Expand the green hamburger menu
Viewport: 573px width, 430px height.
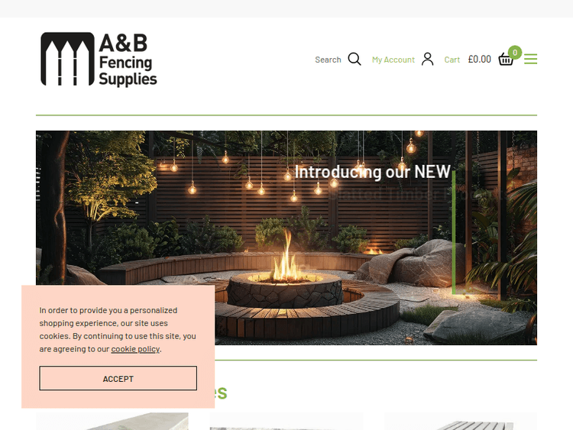[x=531, y=59]
